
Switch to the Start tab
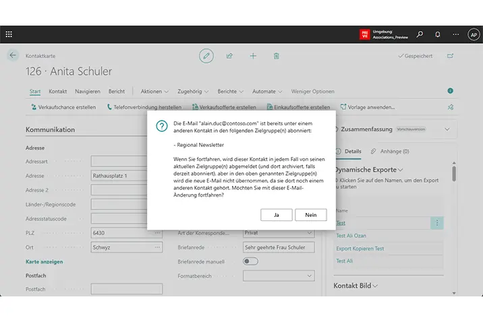(x=35, y=92)
